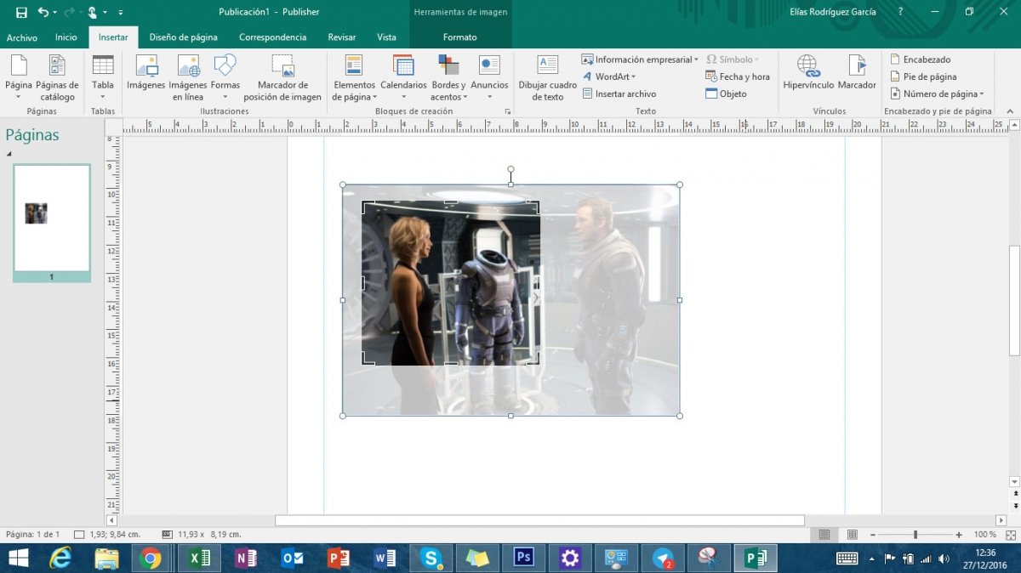Expand Bloques de creación dialog launcher
This screenshot has height=573, width=1021.
[x=508, y=111]
